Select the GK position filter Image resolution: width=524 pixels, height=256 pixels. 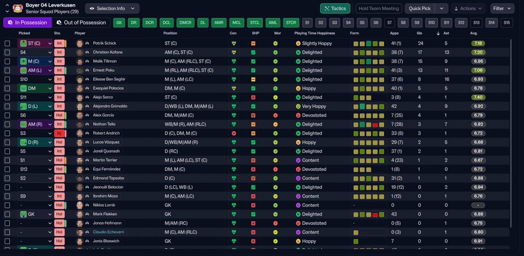coord(119,23)
